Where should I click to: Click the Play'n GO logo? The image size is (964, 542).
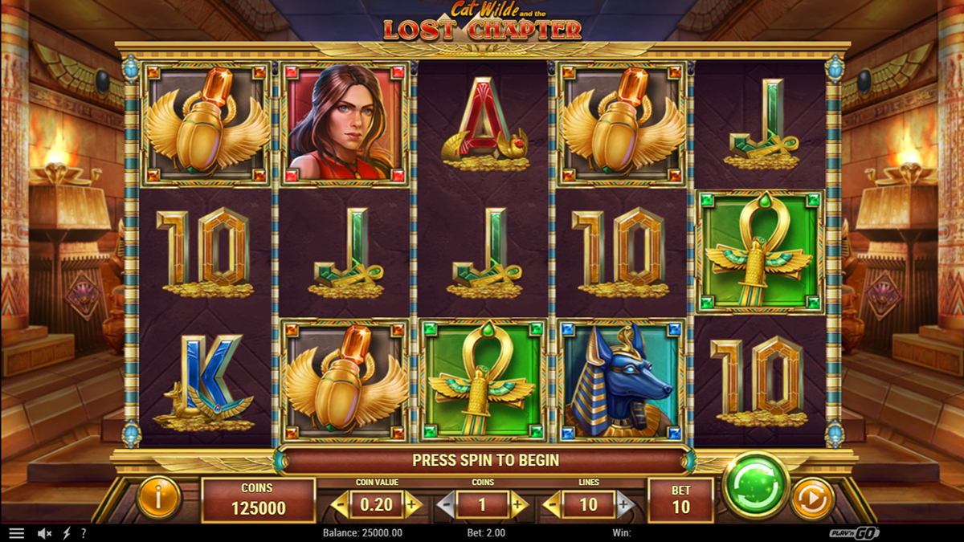coord(855,533)
